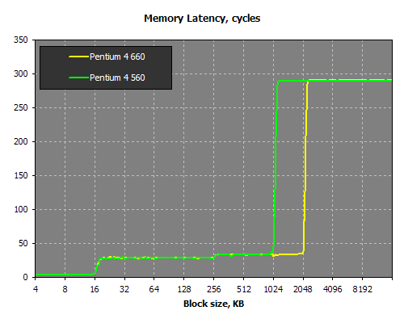The image size is (404, 323).
Task: Click the green legend line swatch
Action: pos(78,78)
